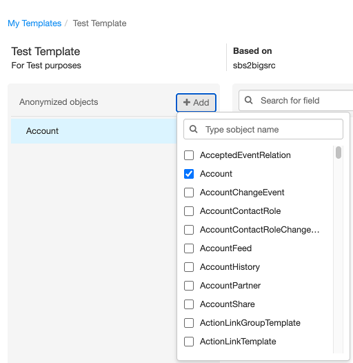Image resolution: width=353 pixels, height=363 pixels.
Task: Check the AccountHistory checkbox
Action: 189,267
